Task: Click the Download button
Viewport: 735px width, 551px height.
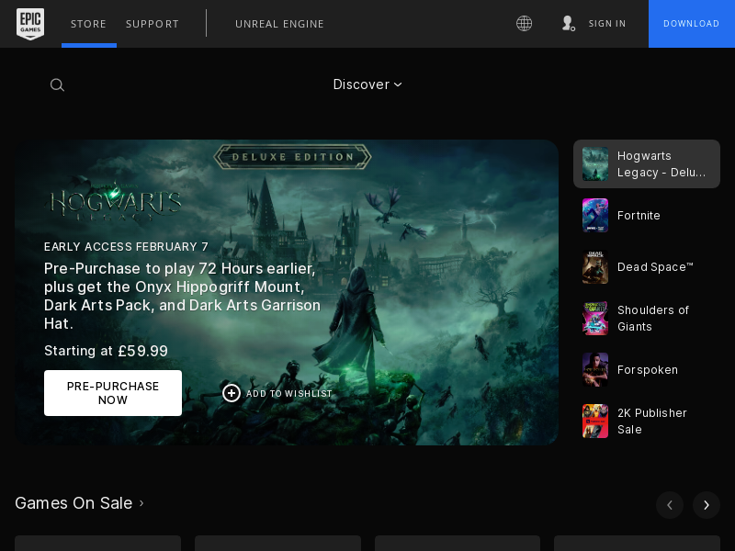Action: (x=692, y=24)
